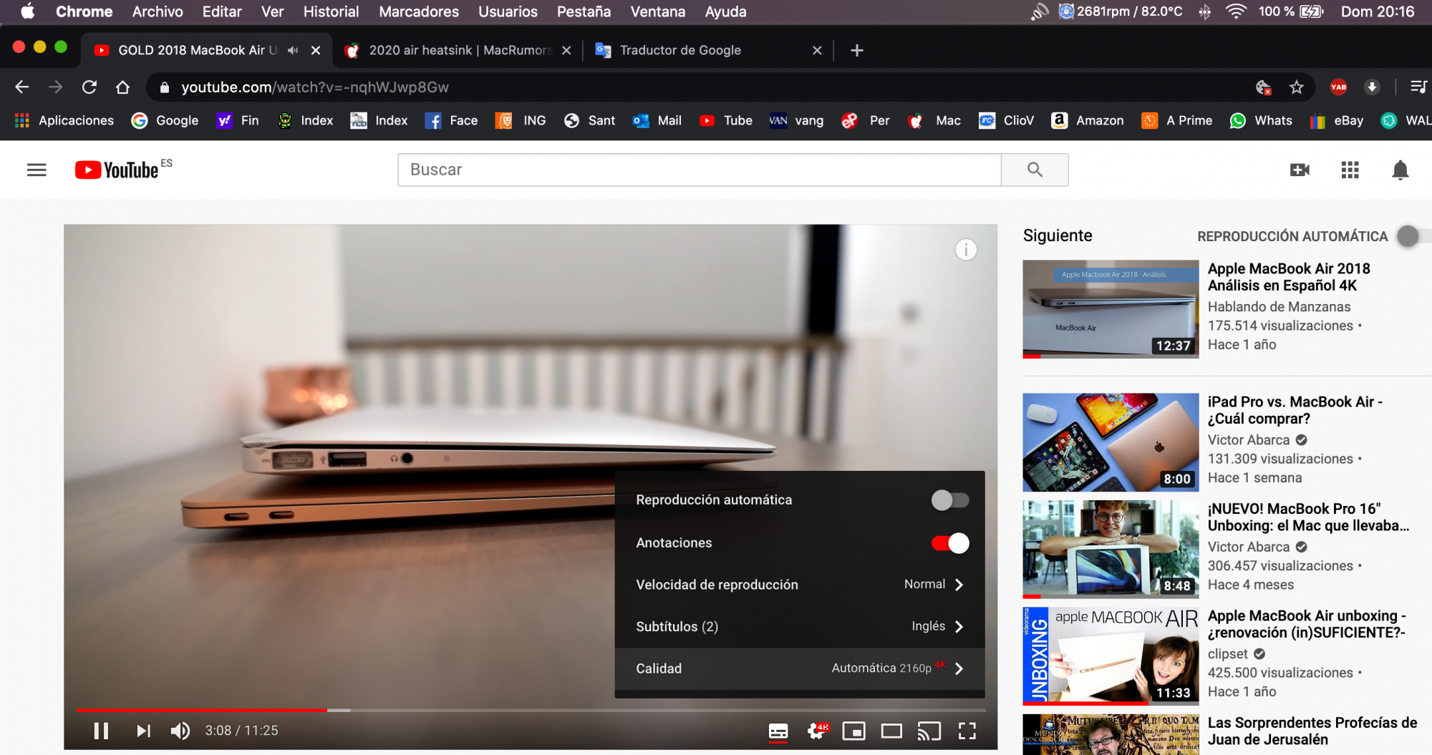
Task: Open Las Sorprendentes Profecías video title
Action: pyautogui.click(x=1312, y=731)
